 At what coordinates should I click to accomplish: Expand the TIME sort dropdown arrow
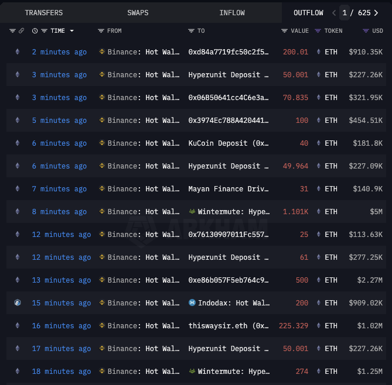[71, 30]
